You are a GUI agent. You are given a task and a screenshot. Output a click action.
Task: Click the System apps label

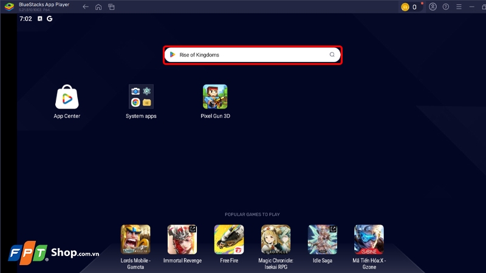(x=141, y=116)
